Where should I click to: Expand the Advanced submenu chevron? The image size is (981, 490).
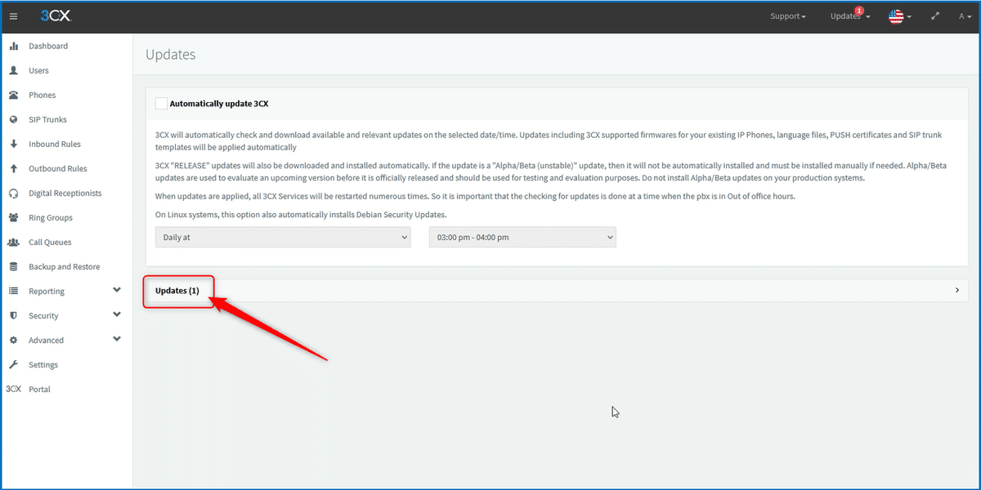click(117, 339)
